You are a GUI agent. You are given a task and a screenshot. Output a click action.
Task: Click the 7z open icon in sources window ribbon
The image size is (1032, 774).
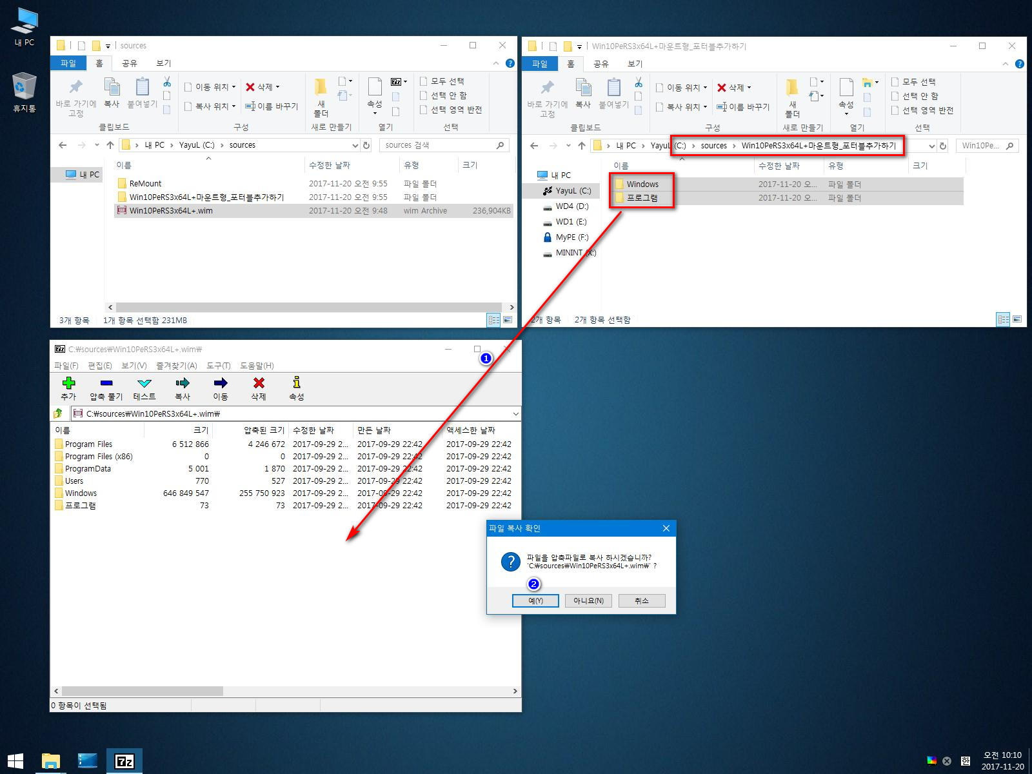(397, 82)
